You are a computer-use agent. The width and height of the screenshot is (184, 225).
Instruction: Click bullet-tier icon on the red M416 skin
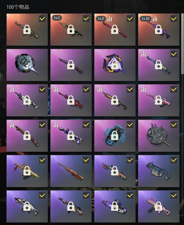(56, 89)
